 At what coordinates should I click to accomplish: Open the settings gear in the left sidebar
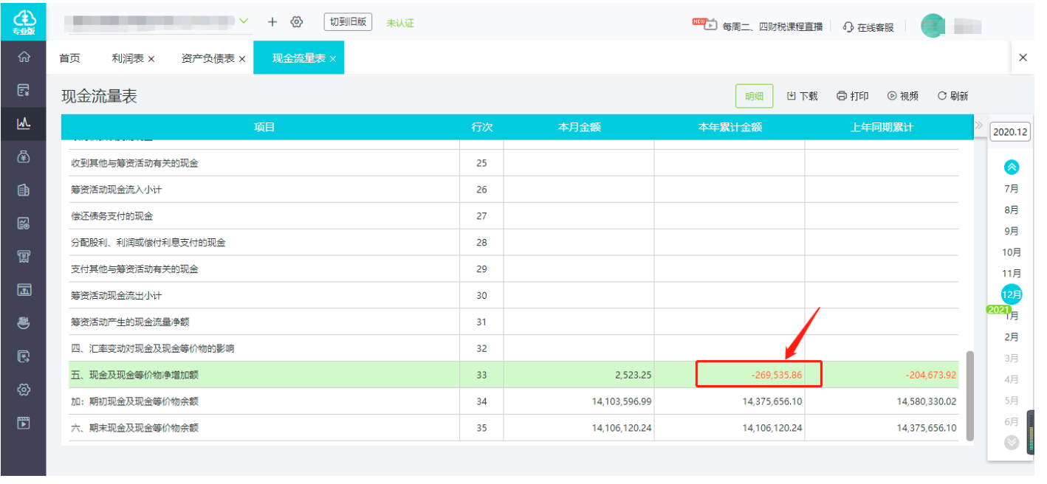24,390
